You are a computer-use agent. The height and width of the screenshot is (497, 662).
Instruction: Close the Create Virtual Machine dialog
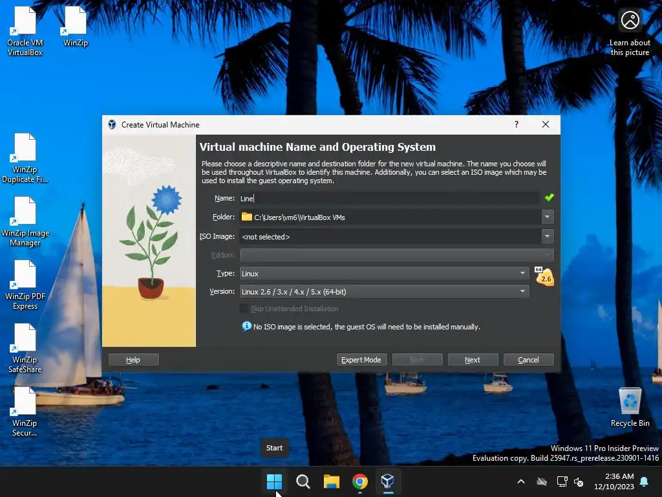[x=546, y=124]
